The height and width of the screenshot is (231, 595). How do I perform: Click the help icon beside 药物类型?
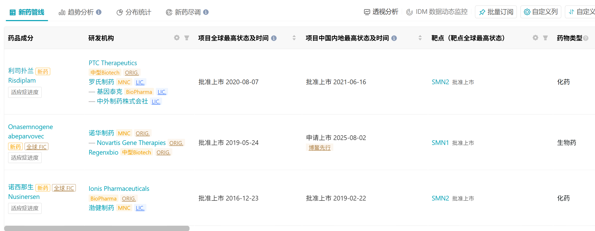pyautogui.click(x=586, y=38)
